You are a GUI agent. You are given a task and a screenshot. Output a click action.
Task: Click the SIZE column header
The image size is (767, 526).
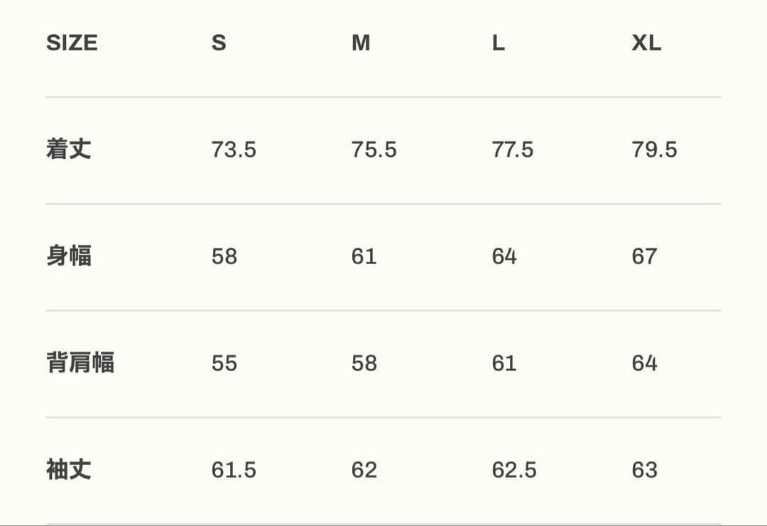click(x=72, y=43)
